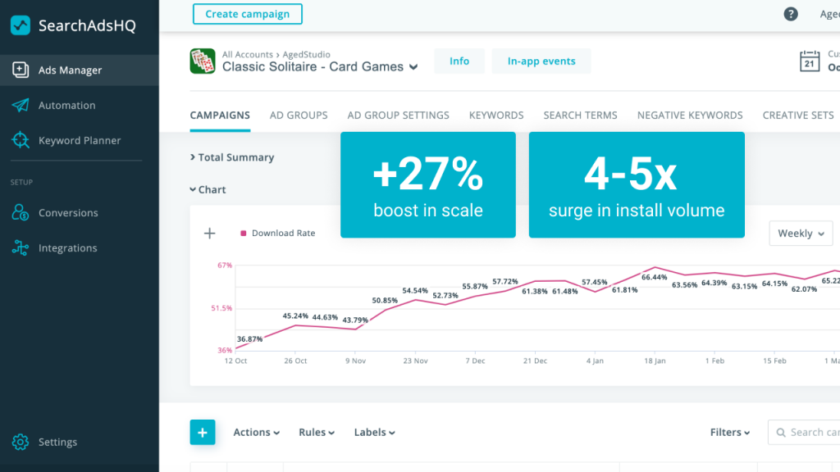840x472 pixels.
Task: Open Settings with the gear icon
Action: (21, 442)
